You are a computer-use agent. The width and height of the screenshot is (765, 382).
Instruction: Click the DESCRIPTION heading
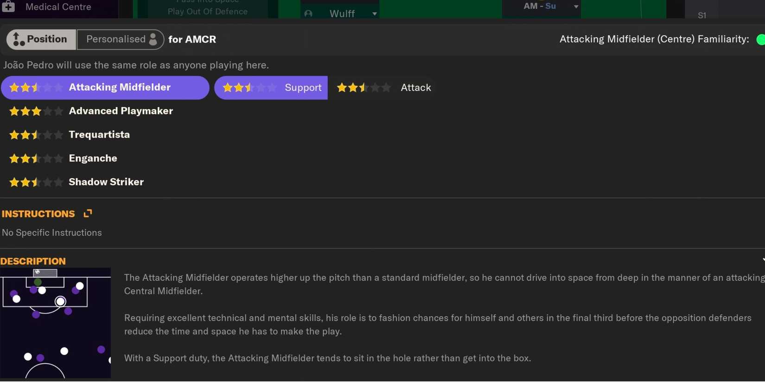coord(33,261)
